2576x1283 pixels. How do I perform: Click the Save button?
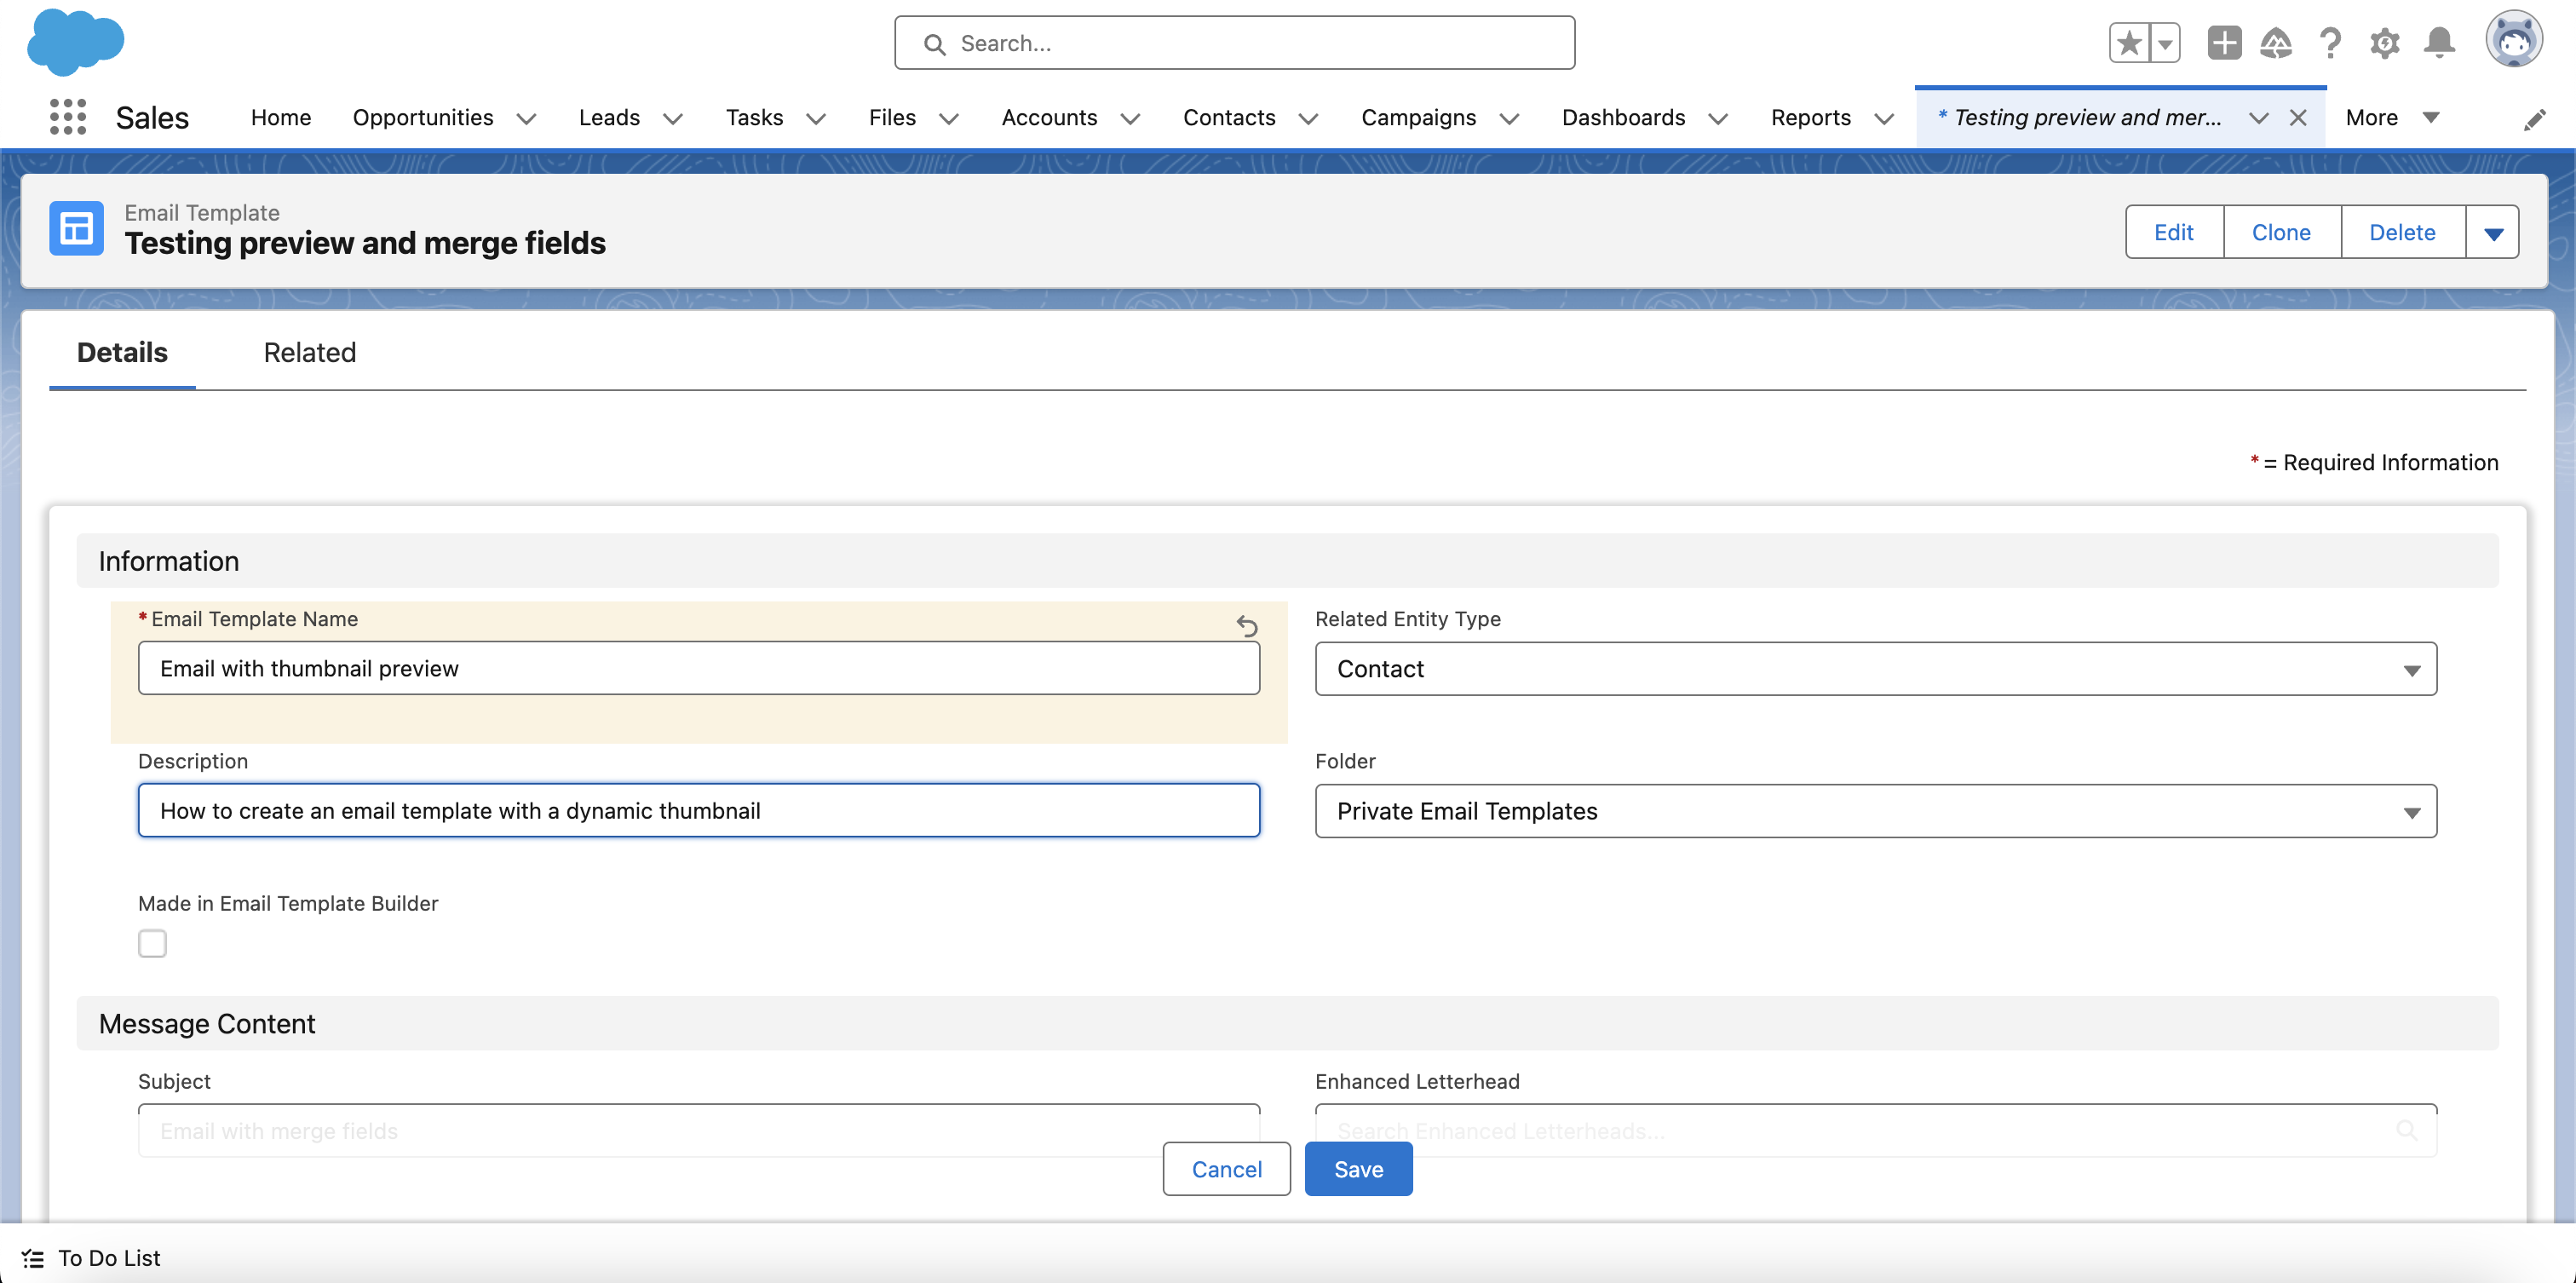[x=1357, y=1169]
